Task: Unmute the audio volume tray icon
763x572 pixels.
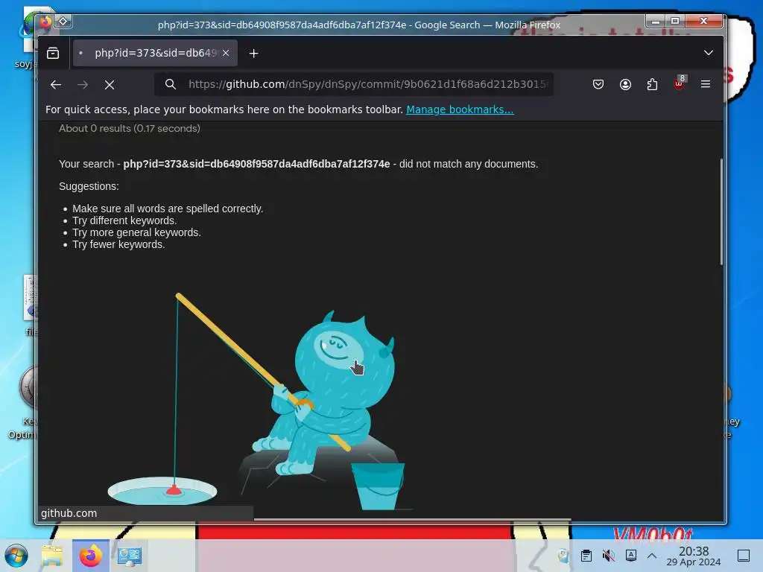Action: (x=608, y=556)
